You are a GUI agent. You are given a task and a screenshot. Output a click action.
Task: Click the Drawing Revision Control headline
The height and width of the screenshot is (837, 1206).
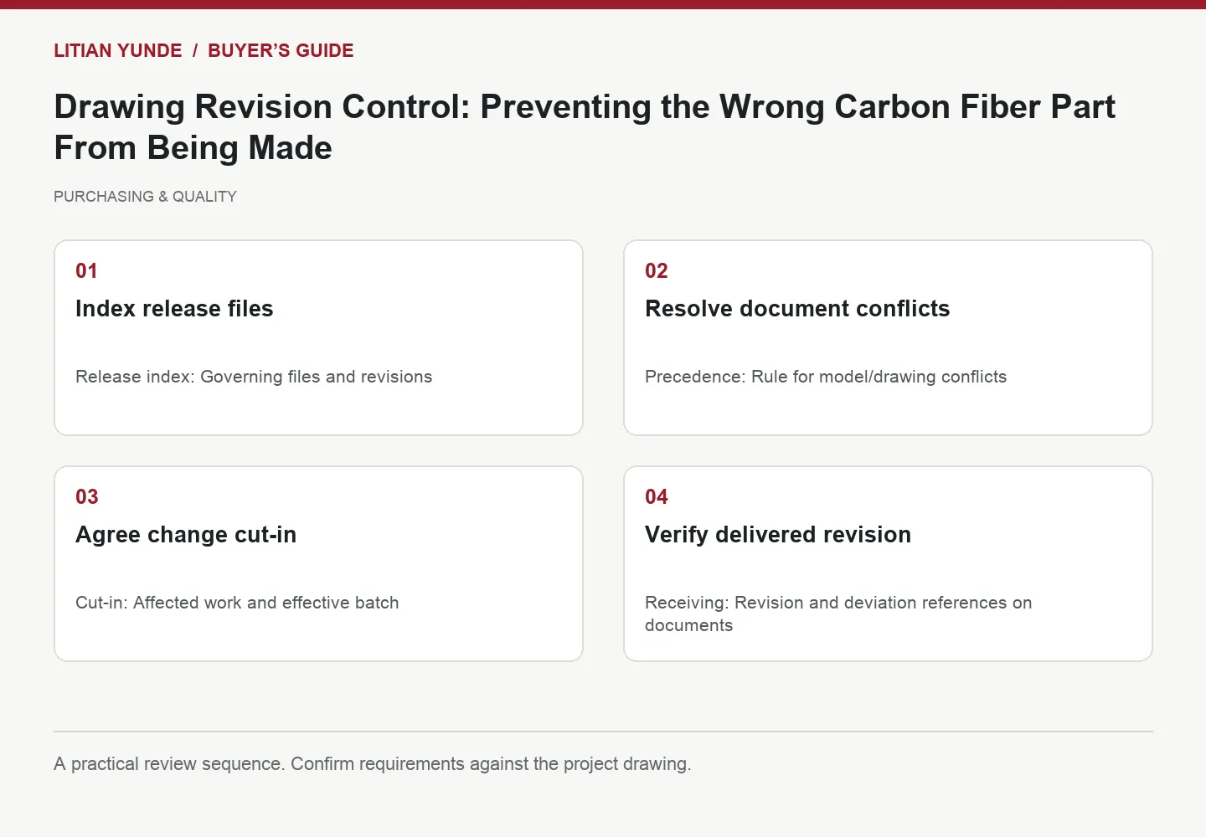(585, 127)
